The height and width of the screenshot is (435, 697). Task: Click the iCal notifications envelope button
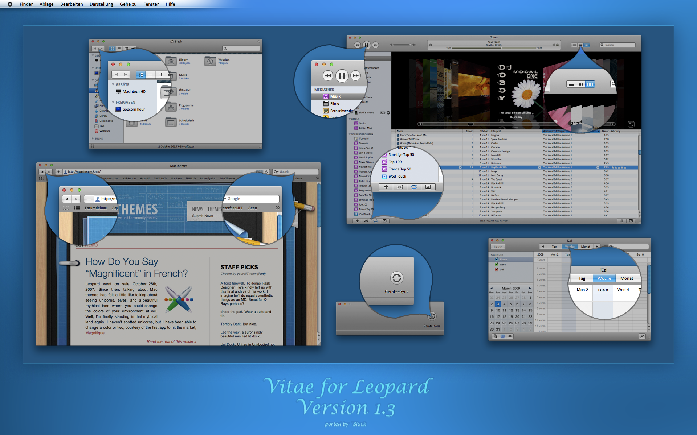510,336
